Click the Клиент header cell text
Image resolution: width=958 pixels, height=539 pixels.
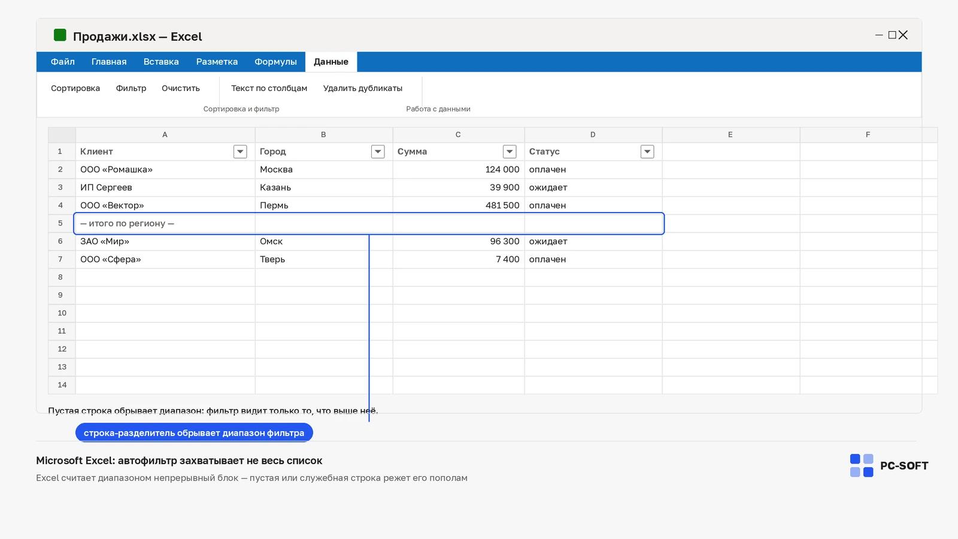tap(96, 152)
